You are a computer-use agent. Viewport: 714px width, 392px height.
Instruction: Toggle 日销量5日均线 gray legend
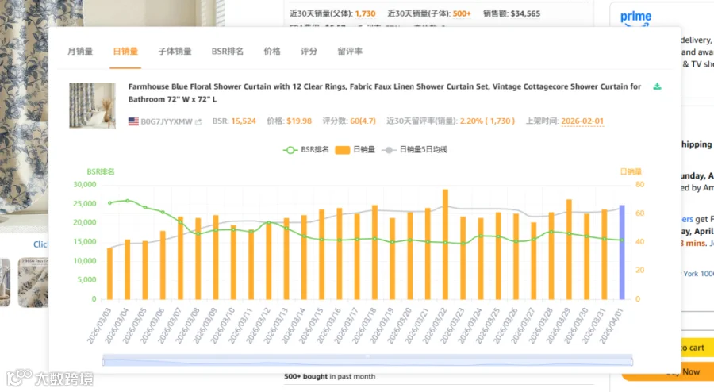coord(415,150)
